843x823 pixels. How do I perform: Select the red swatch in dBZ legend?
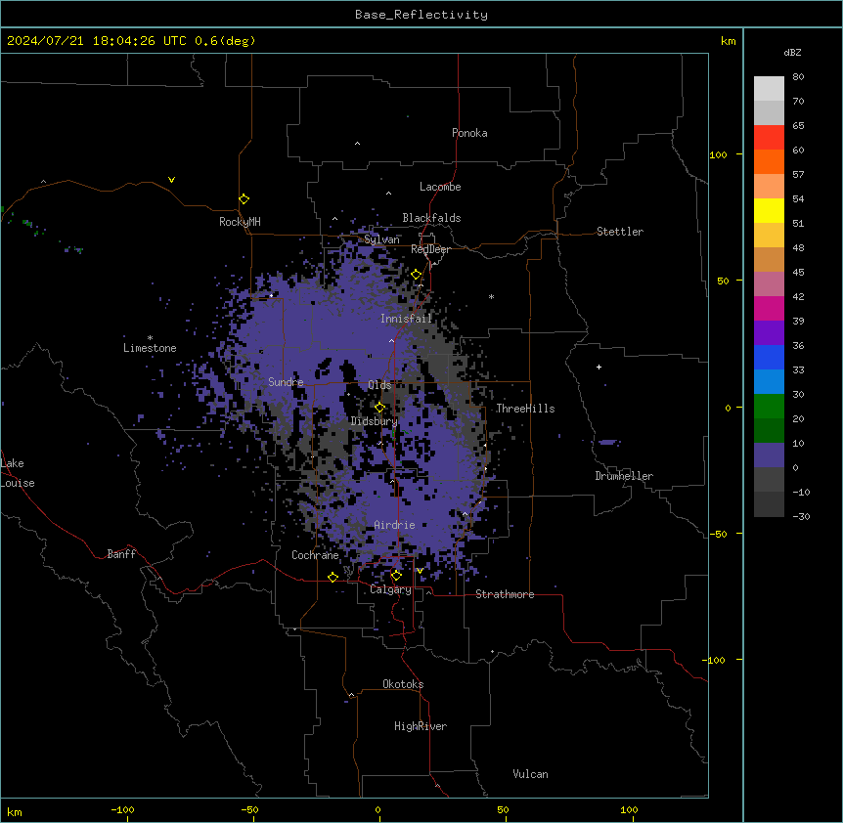pyautogui.click(x=769, y=137)
